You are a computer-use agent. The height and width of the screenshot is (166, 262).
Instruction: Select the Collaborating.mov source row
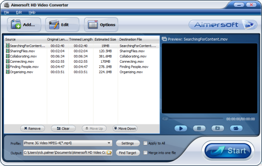click(x=23, y=56)
